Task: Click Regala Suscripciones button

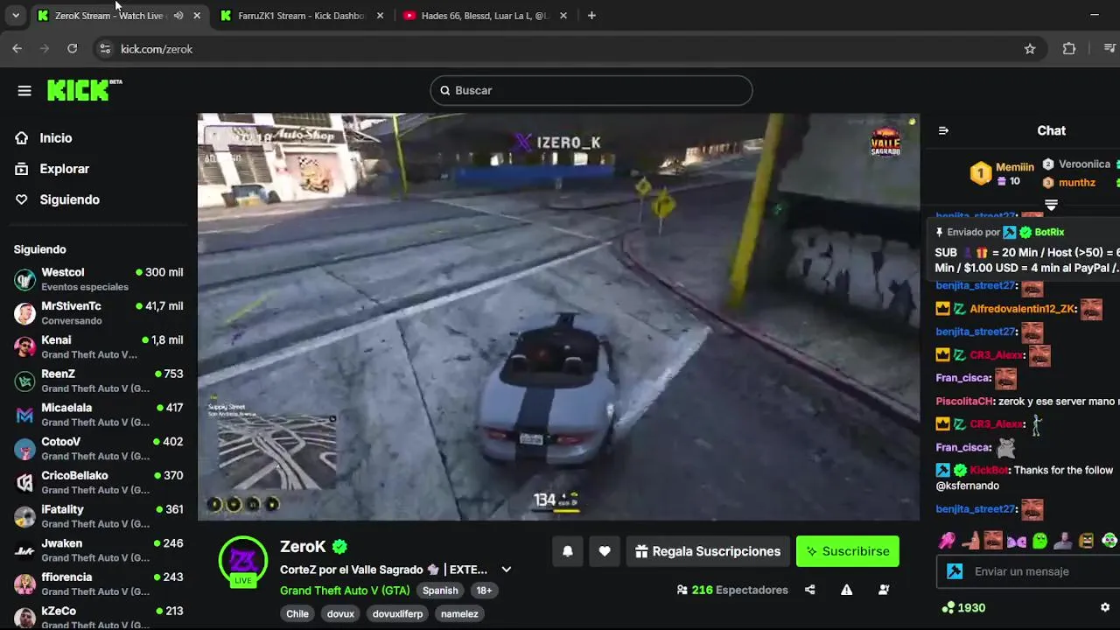Action: (x=708, y=551)
